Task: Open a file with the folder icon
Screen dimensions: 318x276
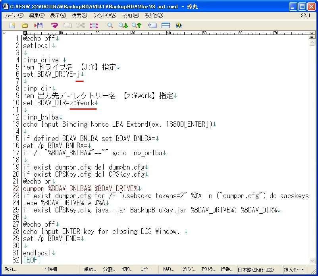Action: 25,25
